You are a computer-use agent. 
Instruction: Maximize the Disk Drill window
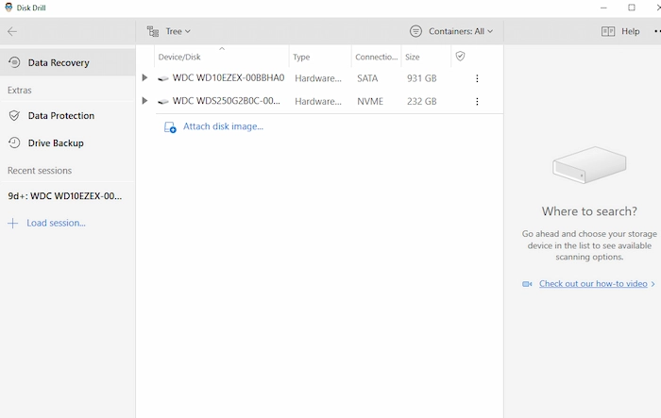pyautogui.click(x=632, y=8)
